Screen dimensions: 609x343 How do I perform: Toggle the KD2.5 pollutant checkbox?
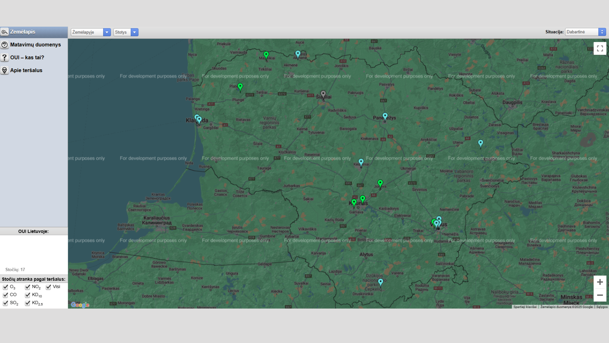pyautogui.click(x=28, y=303)
